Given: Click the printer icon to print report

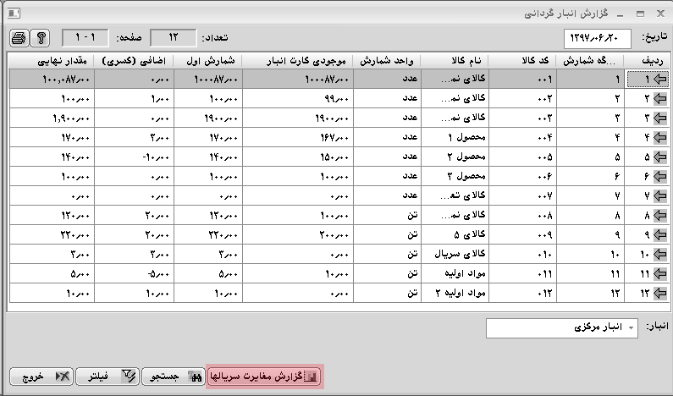Looking at the screenshot, I should [x=19, y=39].
